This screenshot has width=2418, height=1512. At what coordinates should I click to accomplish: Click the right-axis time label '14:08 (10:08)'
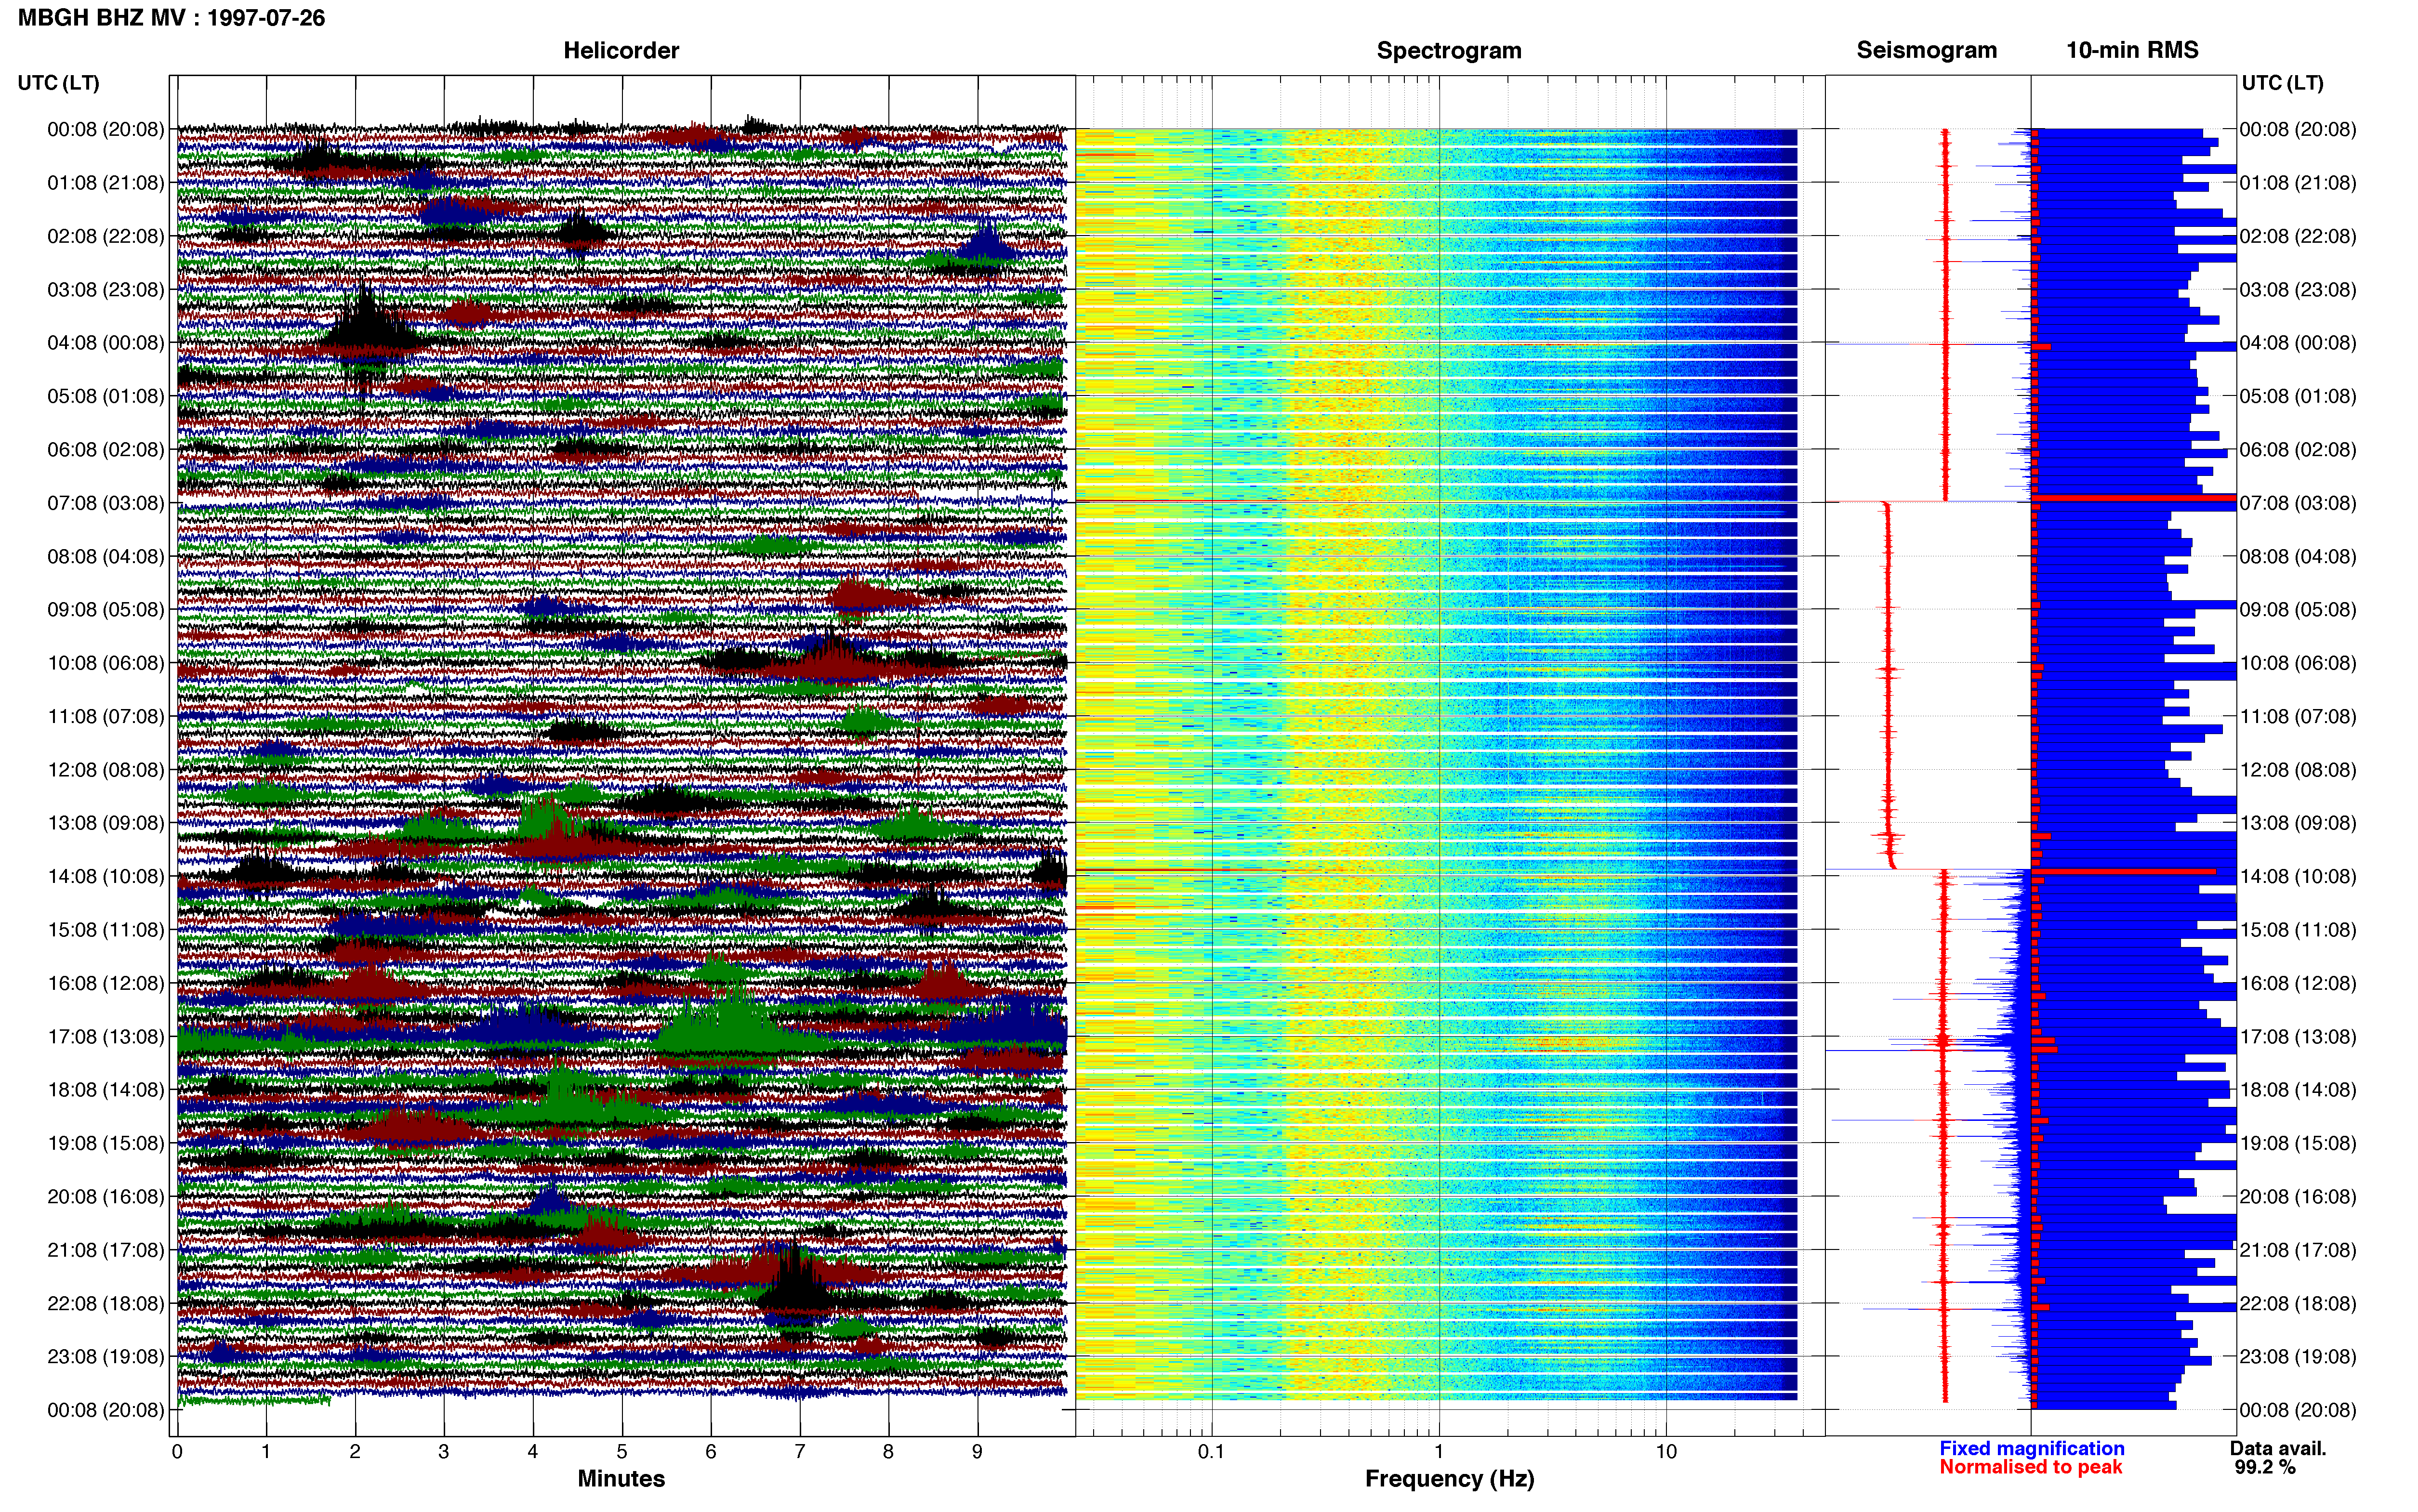point(2298,877)
